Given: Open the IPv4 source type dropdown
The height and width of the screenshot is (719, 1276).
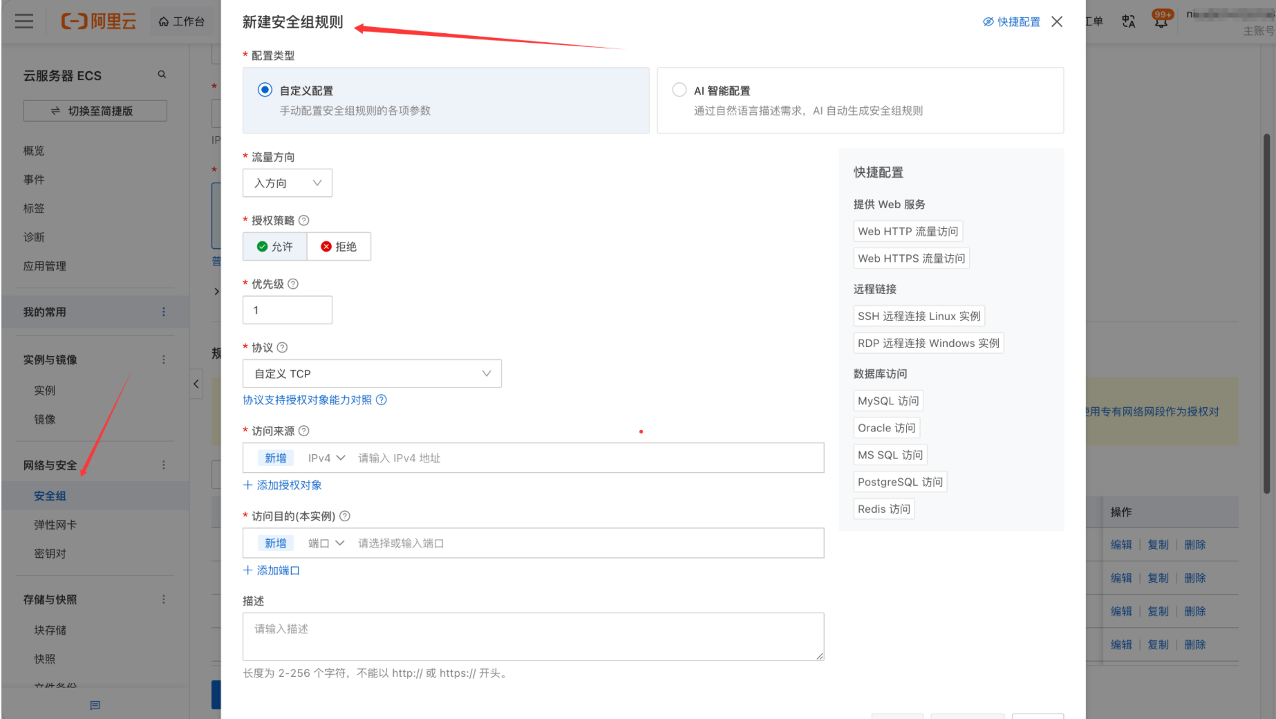Looking at the screenshot, I should point(326,458).
